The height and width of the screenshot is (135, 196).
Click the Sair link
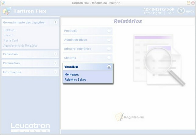(x=171, y=13)
